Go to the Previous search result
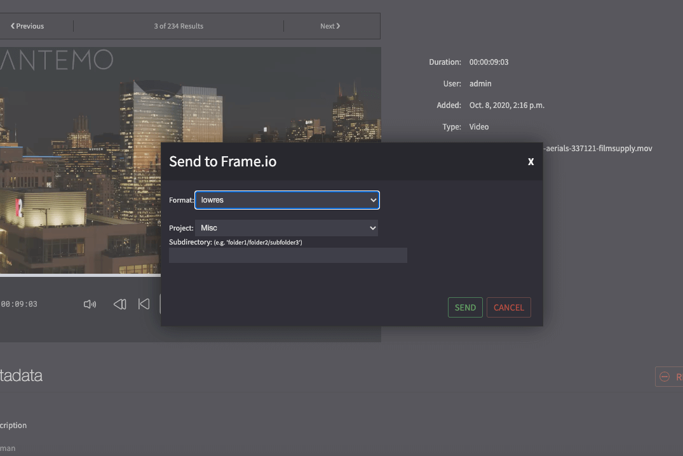683x456 pixels. tap(27, 26)
